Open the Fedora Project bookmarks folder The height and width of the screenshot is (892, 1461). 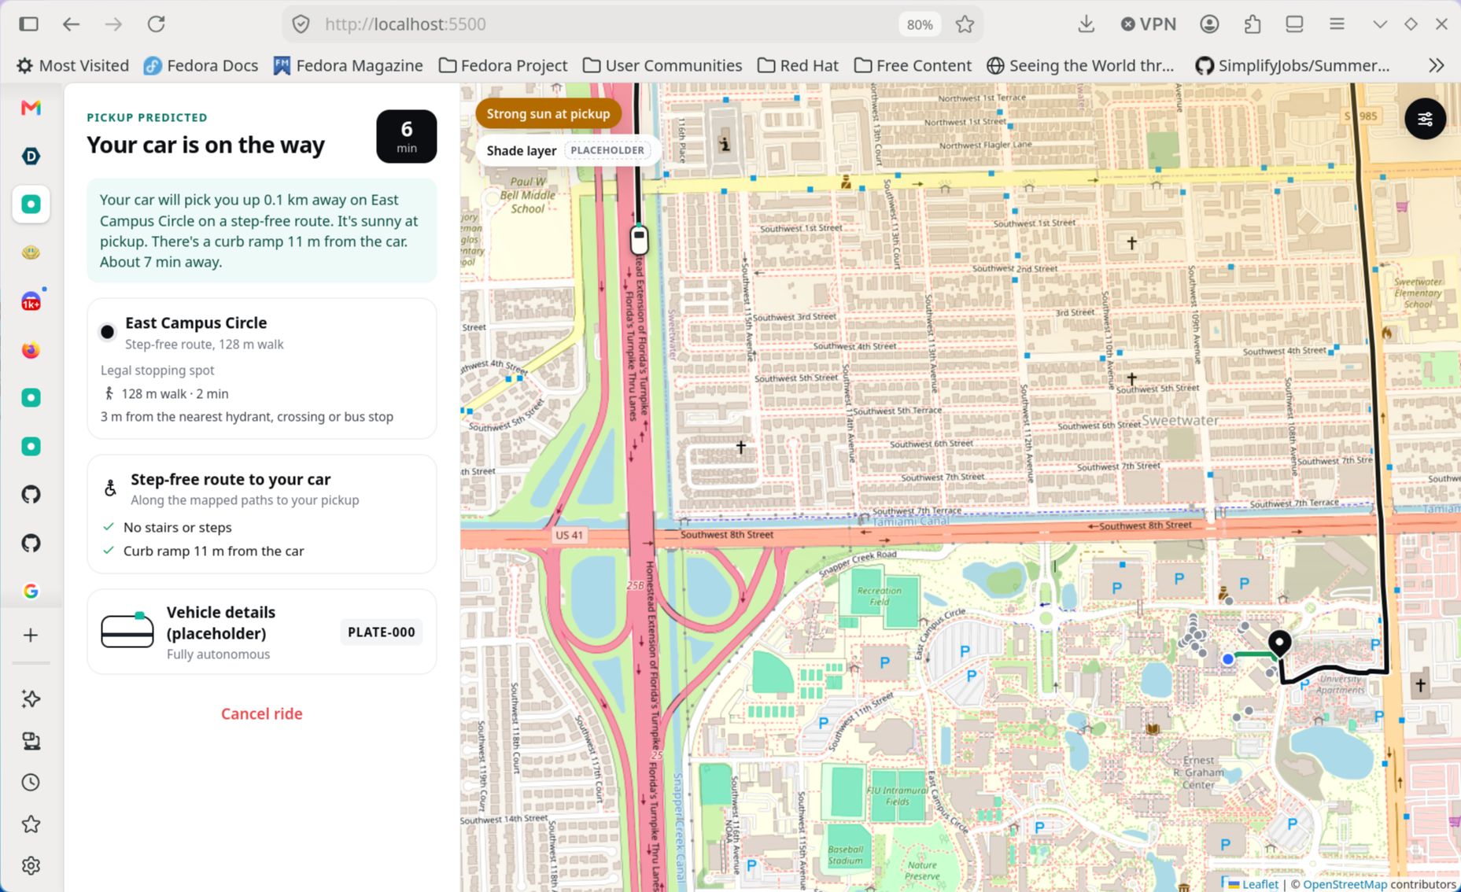click(x=503, y=65)
